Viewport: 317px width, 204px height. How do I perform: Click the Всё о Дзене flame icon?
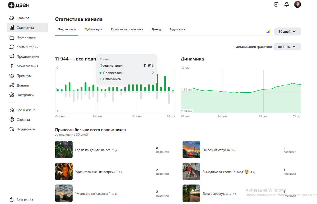pyautogui.click(x=12, y=110)
